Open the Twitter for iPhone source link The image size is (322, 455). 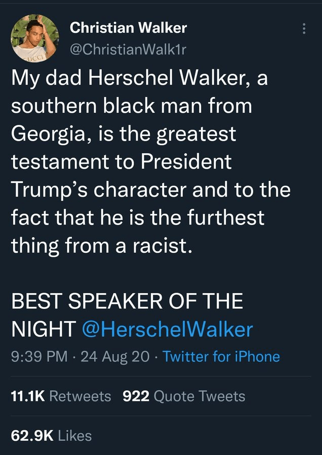tap(221, 356)
